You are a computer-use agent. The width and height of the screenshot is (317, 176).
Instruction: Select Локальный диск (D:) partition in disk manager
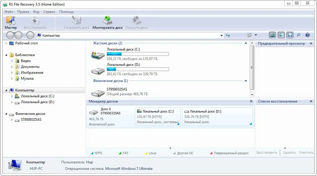coord(218,117)
